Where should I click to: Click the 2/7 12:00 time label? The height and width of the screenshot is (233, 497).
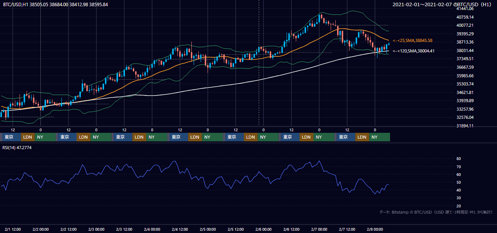pyautogui.click(x=347, y=230)
